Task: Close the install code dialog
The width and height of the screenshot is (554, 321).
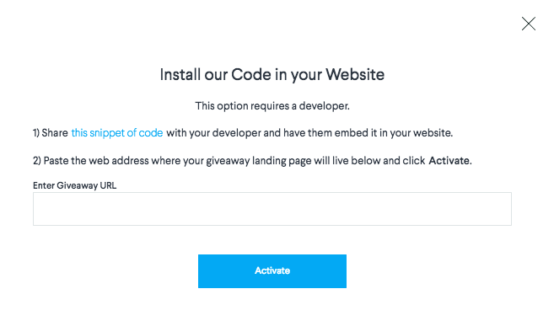Action: 529,24
